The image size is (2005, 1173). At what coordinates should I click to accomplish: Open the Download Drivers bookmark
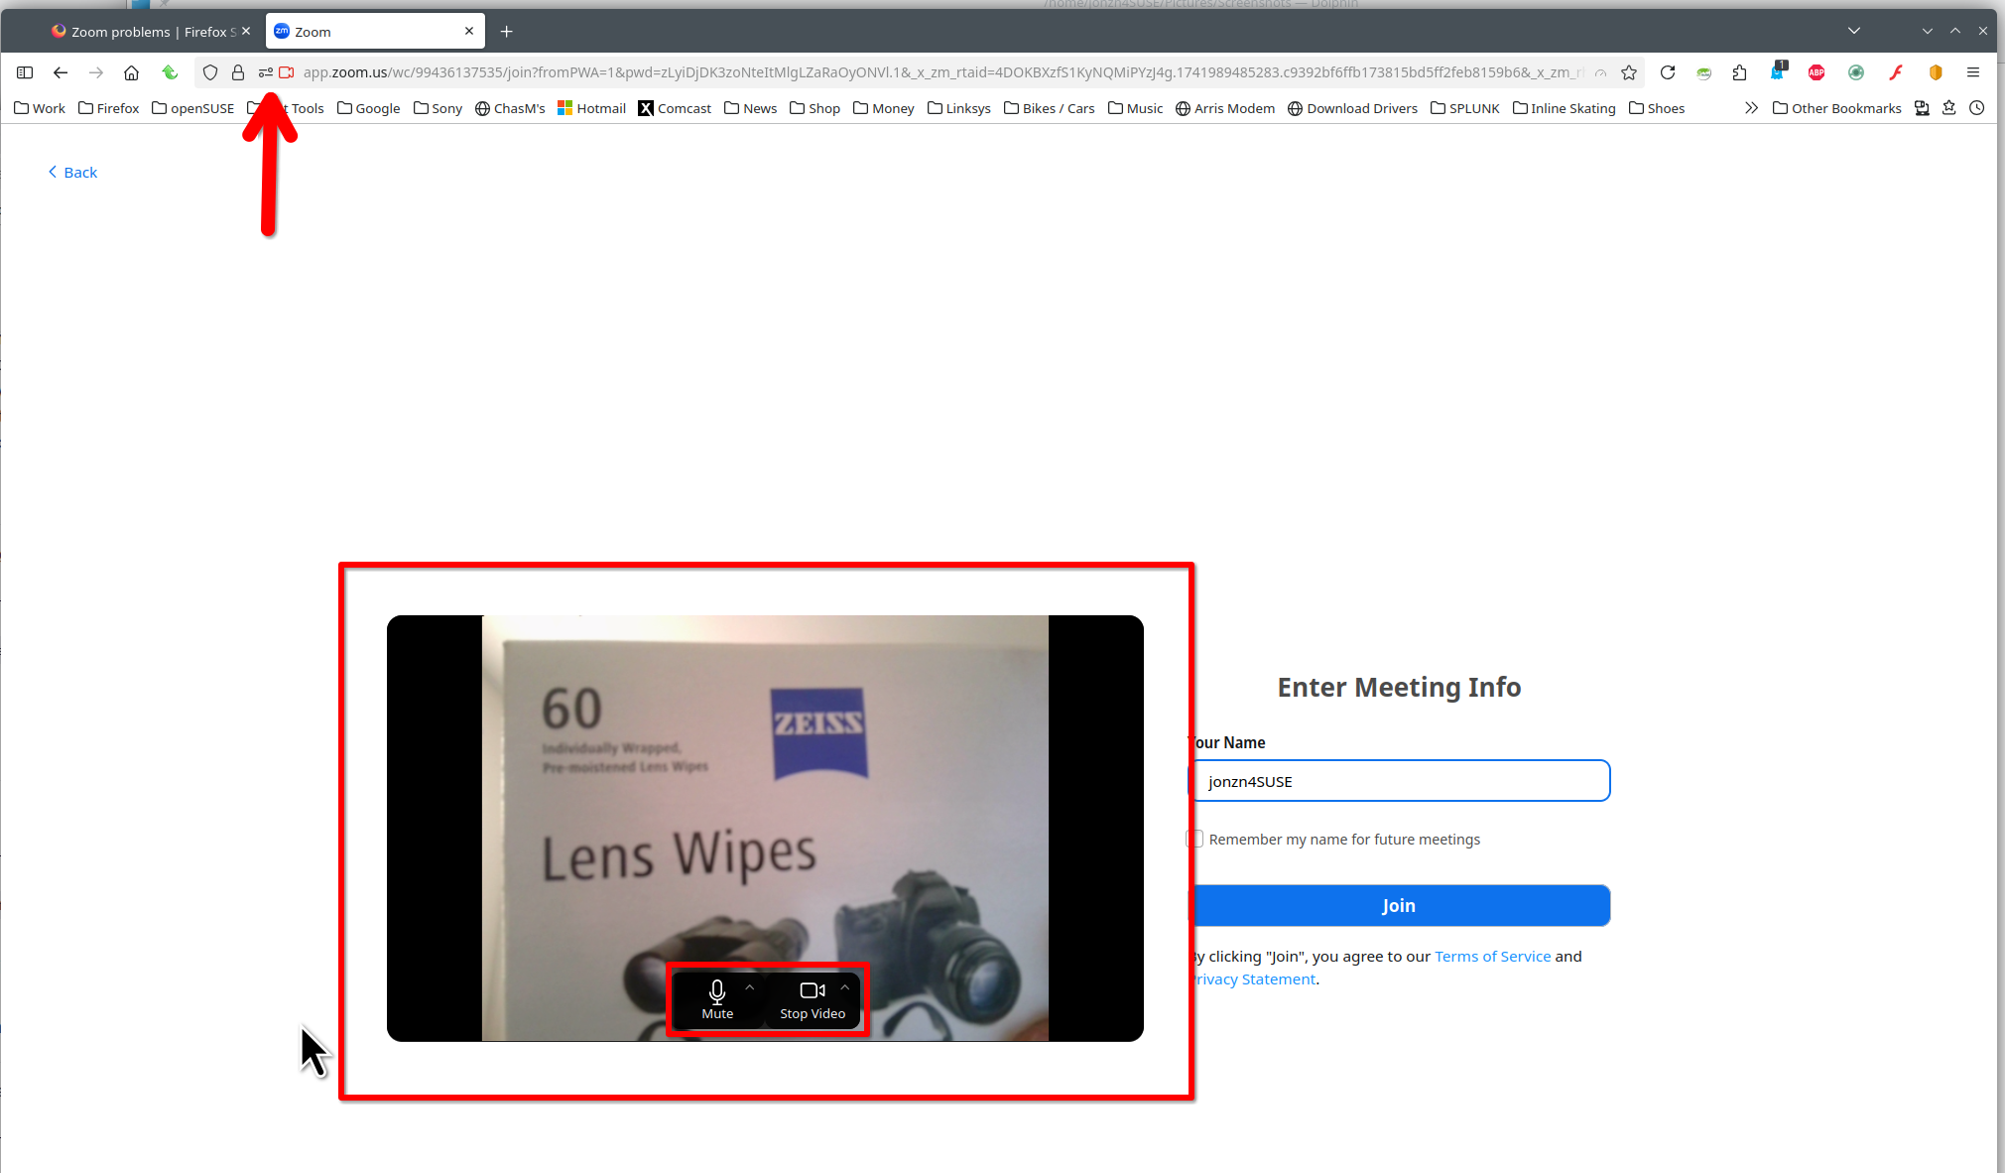[1353, 108]
